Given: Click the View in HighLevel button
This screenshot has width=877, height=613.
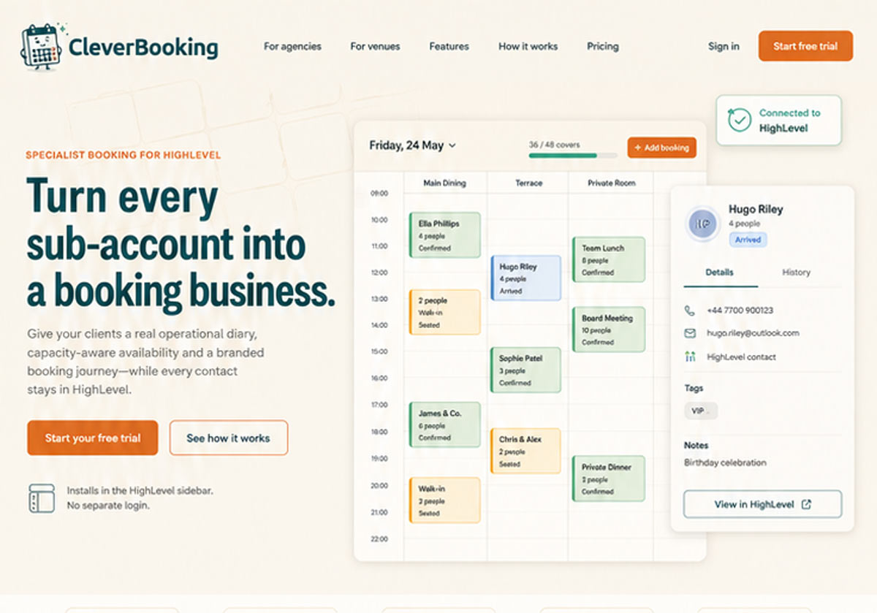Looking at the screenshot, I should [x=762, y=504].
